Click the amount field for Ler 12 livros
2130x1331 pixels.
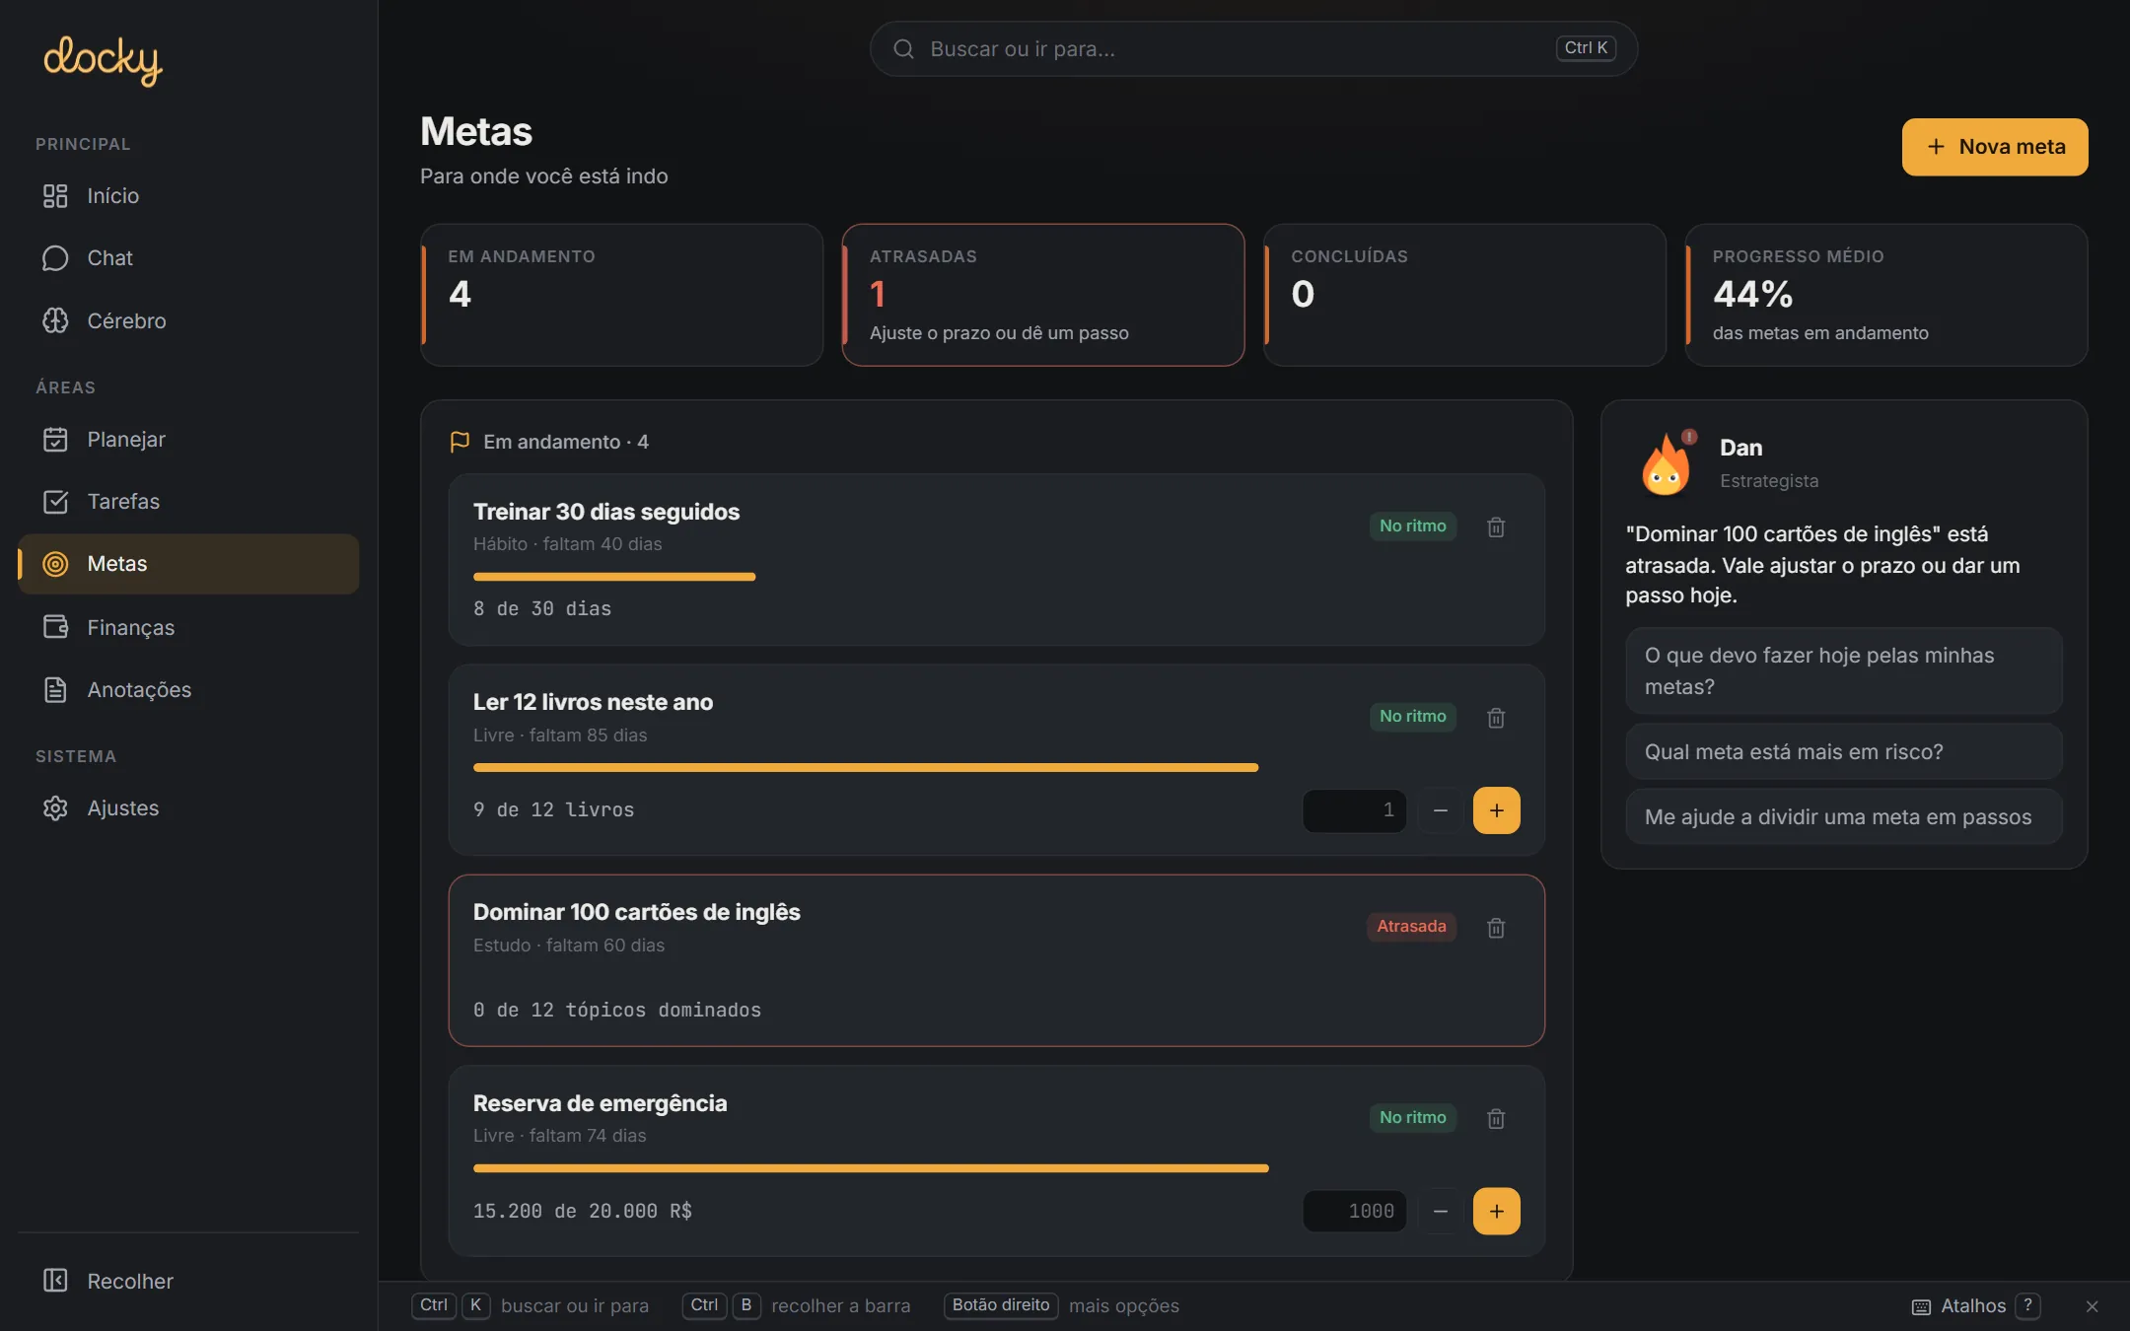(1354, 810)
